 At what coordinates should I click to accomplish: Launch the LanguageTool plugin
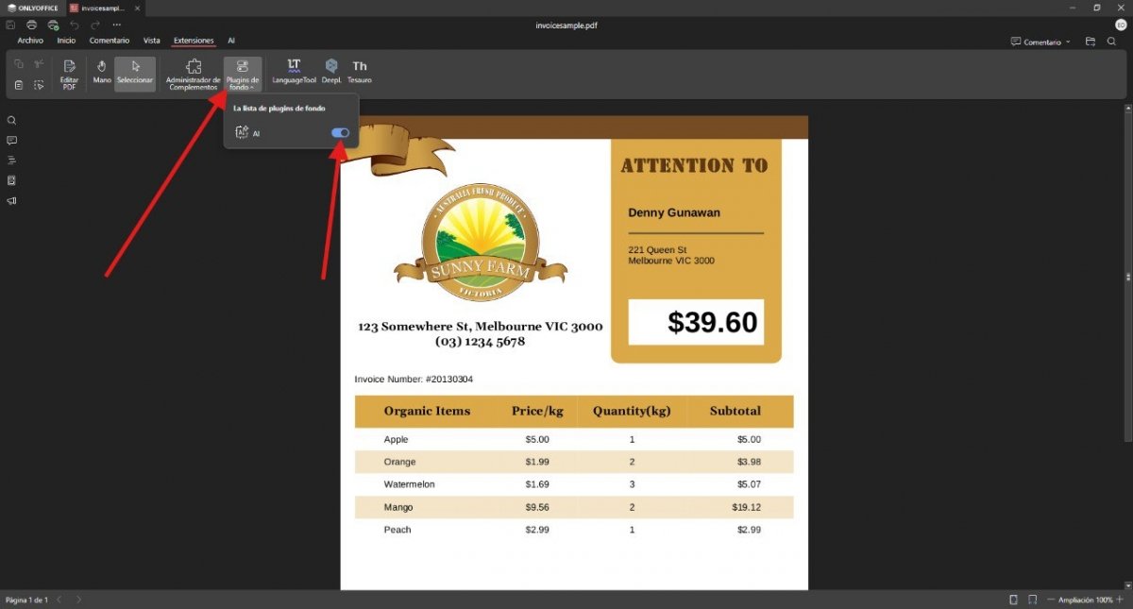tap(295, 72)
